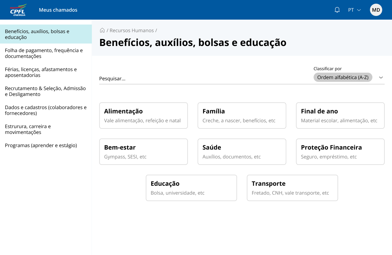
Task: Open the notifications bell
Action: [x=337, y=10]
